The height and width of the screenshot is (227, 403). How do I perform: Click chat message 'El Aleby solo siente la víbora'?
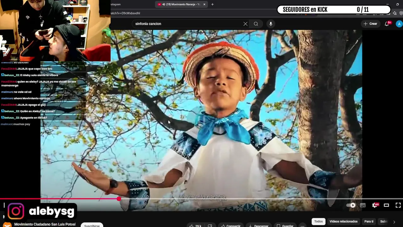click(39, 75)
